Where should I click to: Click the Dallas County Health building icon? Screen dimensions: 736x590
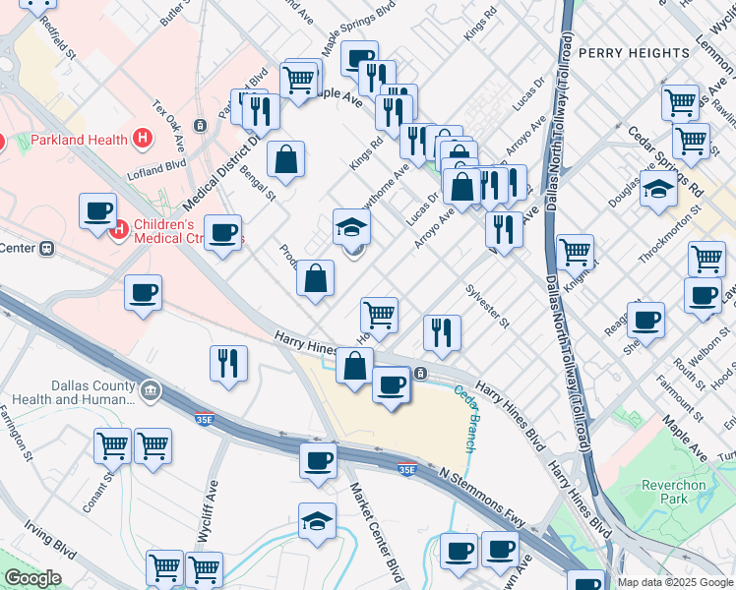pos(149,390)
